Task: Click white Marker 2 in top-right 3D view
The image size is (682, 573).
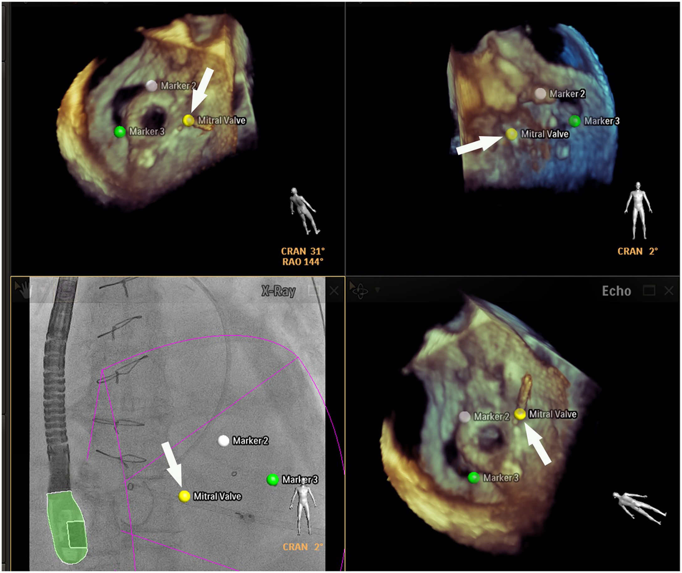Action: [x=540, y=93]
